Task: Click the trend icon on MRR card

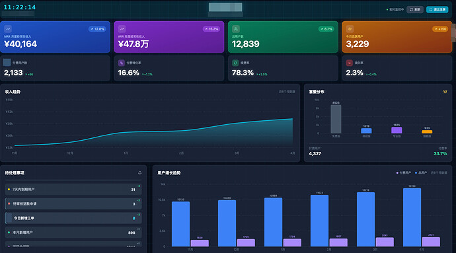Action: (x=8, y=29)
